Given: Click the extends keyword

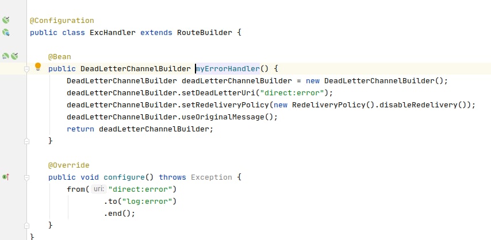Looking at the screenshot, I should tap(156, 33).
